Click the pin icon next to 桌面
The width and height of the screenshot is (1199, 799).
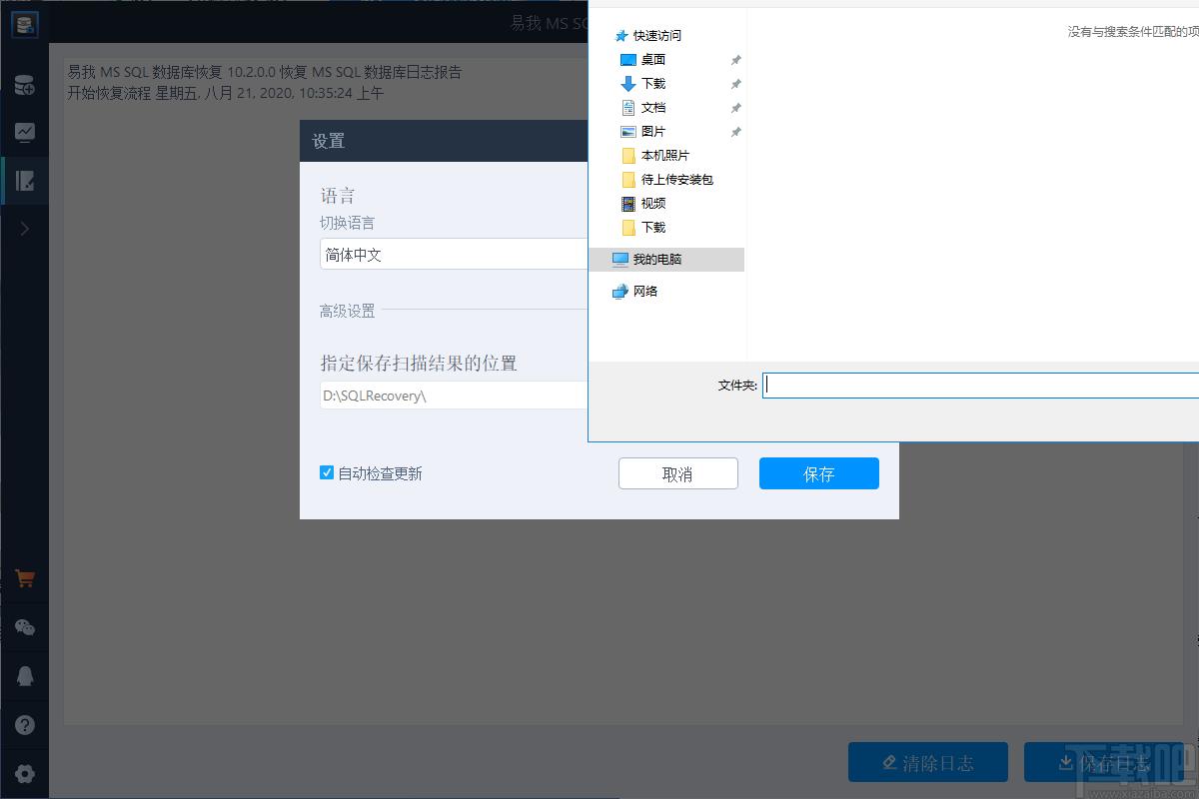point(735,60)
